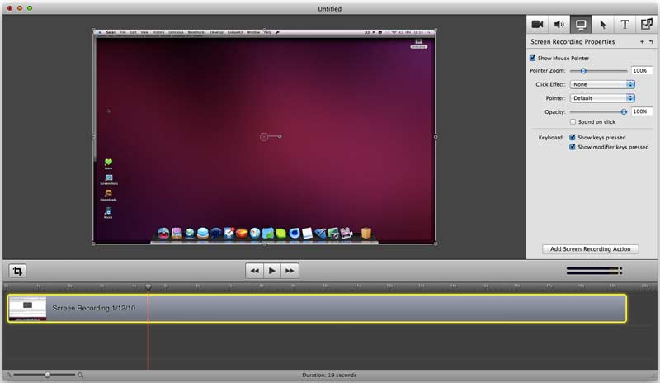Open the Text properties tab (T icon)

pyautogui.click(x=625, y=25)
